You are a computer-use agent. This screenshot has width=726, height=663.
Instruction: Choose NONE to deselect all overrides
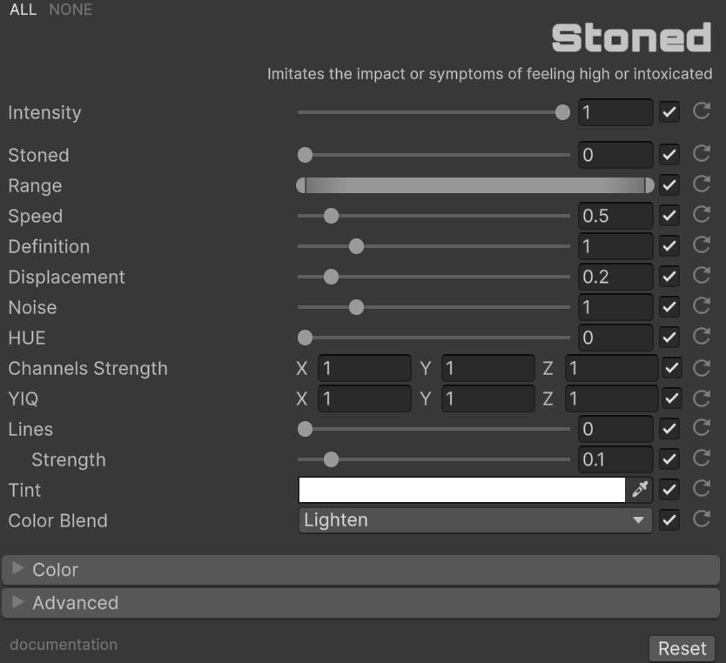[71, 10]
